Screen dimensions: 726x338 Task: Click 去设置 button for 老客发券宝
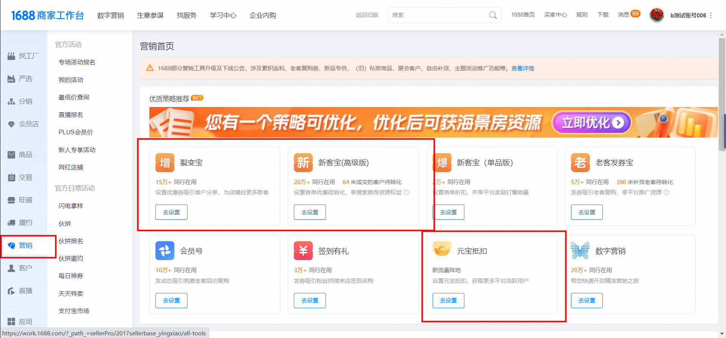click(x=586, y=212)
